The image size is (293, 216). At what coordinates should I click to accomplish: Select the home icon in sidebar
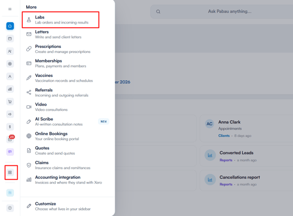[10, 26]
